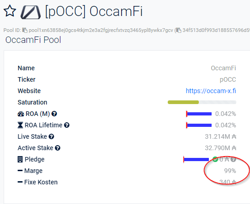The width and height of the screenshot is (250, 204).
Task: Open the https://occam-x.fi website link
Action: coord(211,91)
